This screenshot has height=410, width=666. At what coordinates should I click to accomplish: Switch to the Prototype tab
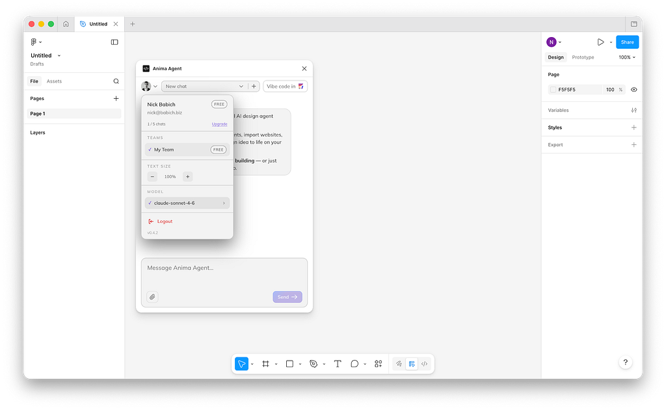[x=583, y=57]
